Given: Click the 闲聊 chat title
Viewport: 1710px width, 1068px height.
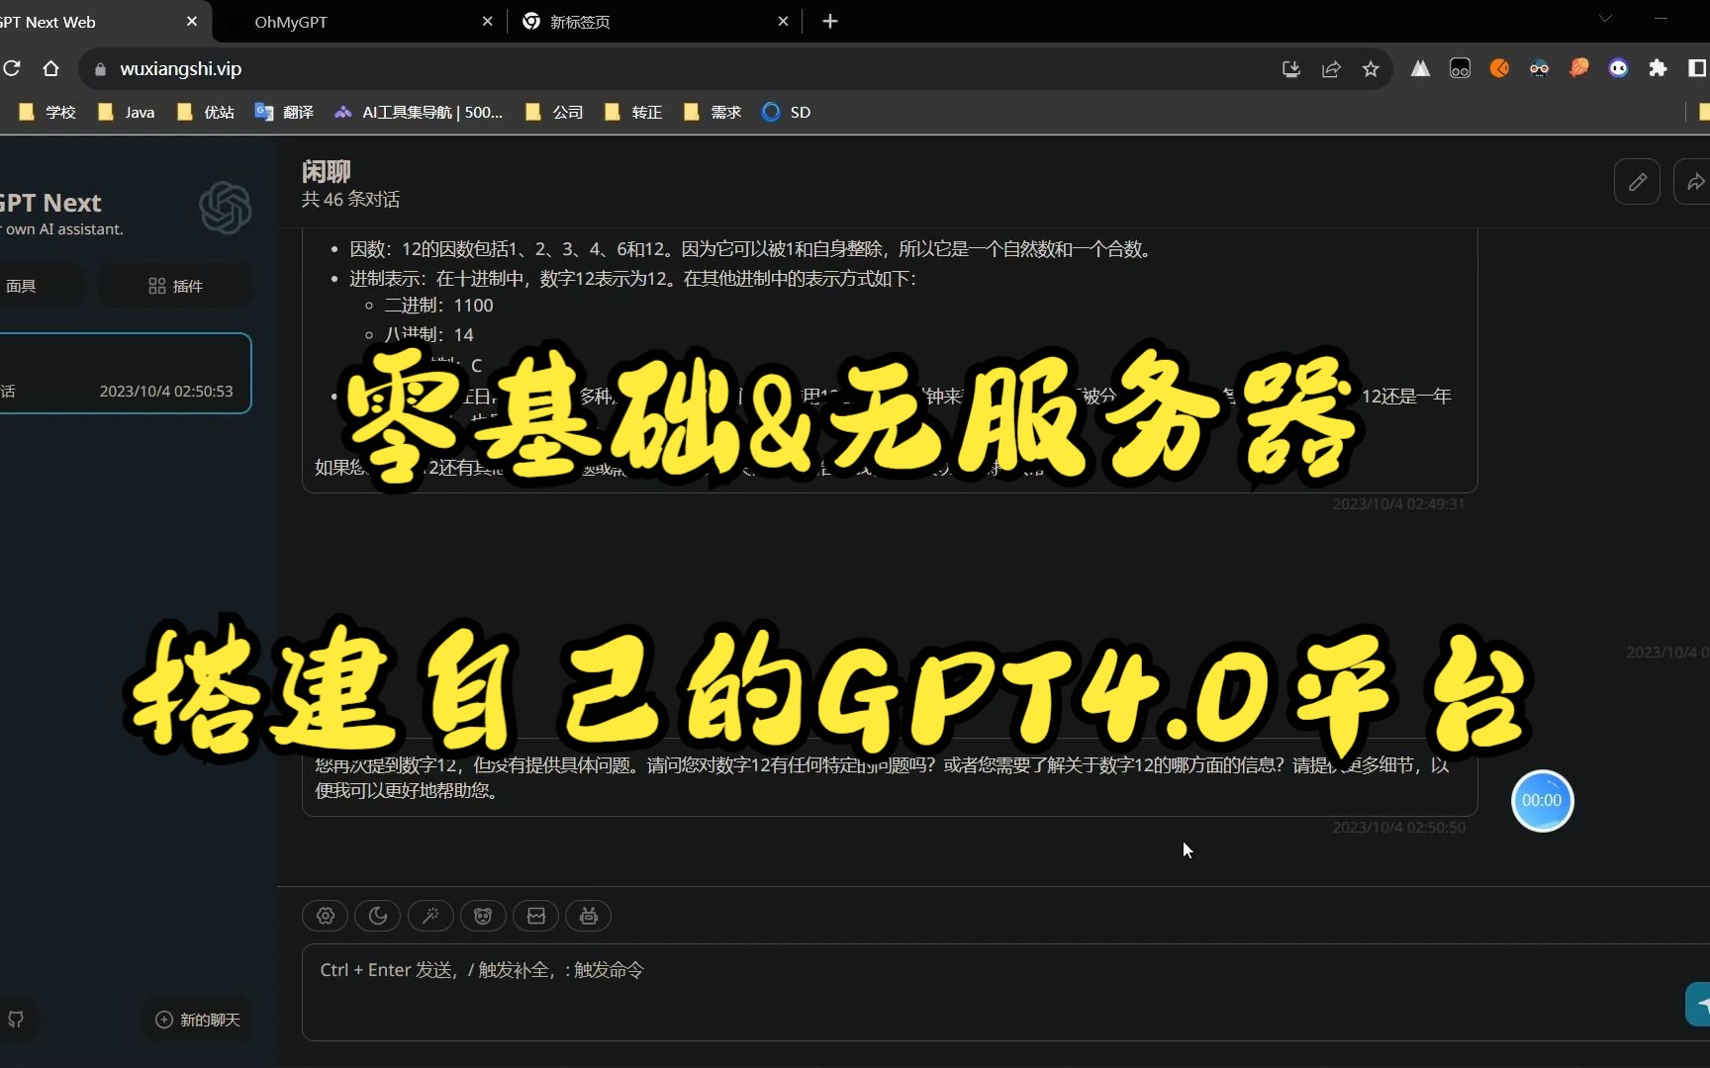Looking at the screenshot, I should 326,172.
